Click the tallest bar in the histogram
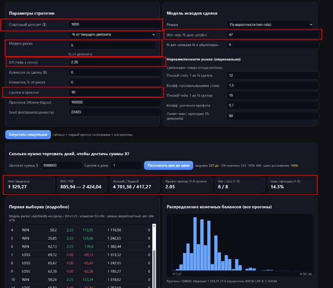 click(x=195, y=245)
